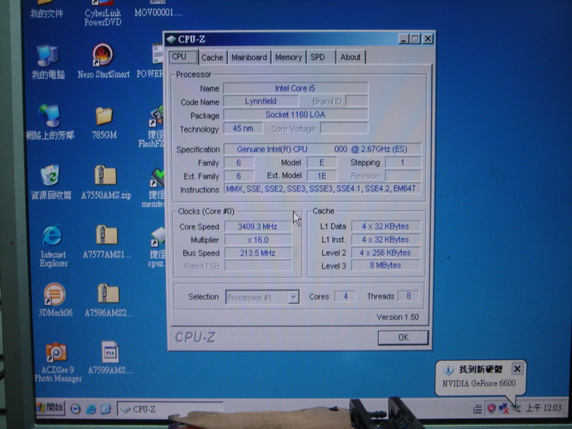Click the CPU-Z taskbar button
Image resolution: width=572 pixels, height=429 pixels.
point(170,409)
